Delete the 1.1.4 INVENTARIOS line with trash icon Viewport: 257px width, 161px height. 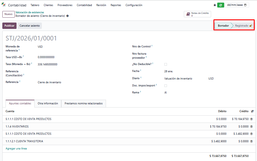click(251, 127)
